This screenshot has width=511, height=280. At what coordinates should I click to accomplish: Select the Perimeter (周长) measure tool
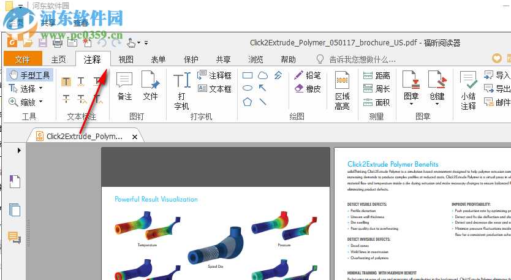pos(376,89)
